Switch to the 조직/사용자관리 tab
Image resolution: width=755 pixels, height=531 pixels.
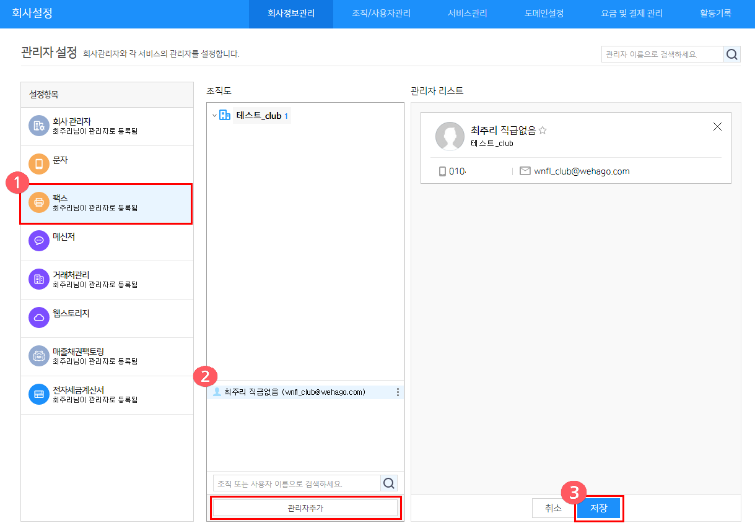(381, 14)
